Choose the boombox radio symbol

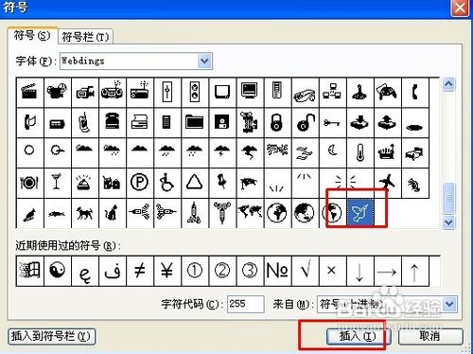click(x=113, y=92)
